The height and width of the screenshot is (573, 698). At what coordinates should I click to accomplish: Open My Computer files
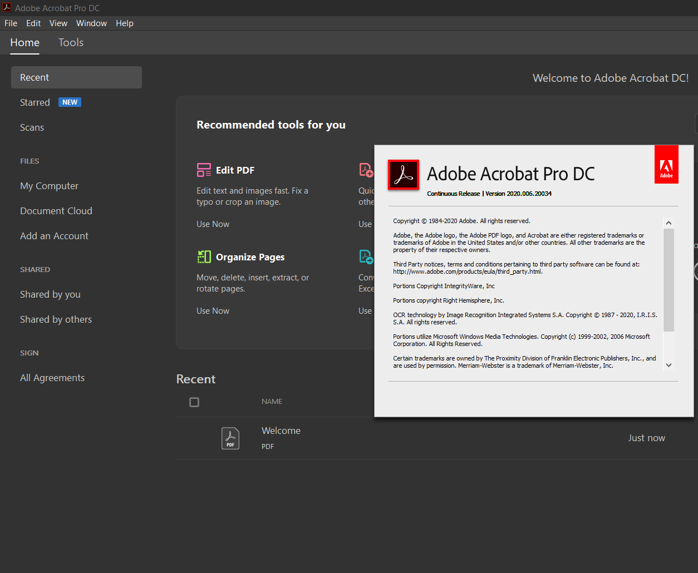[x=49, y=186]
